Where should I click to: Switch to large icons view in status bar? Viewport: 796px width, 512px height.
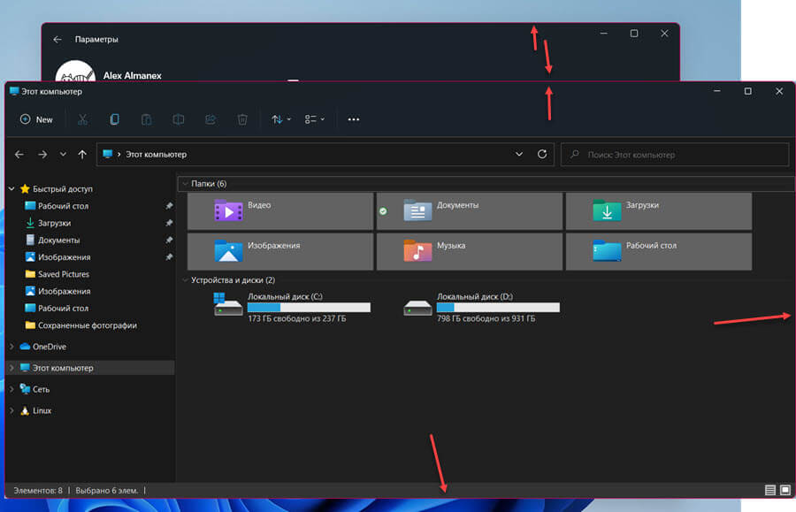pyautogui.click(x=785, y=490)
